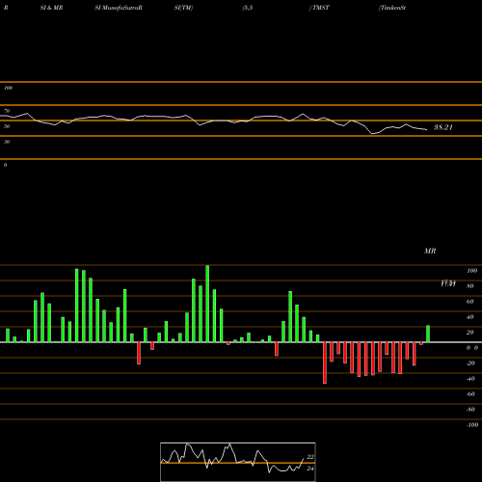Click the 17.41 value beside the MR scale
The image size is (482, 482).
coord(448,283)
